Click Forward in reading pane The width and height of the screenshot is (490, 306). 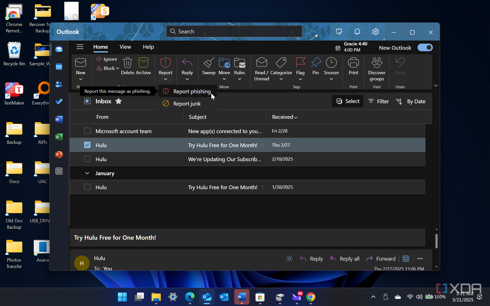(381, 259)
